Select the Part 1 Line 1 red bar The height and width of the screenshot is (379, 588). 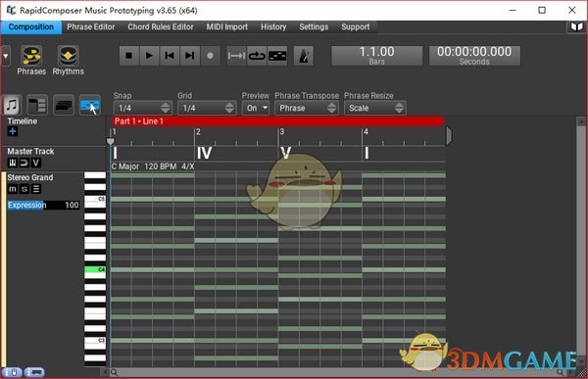pos(277,121)
